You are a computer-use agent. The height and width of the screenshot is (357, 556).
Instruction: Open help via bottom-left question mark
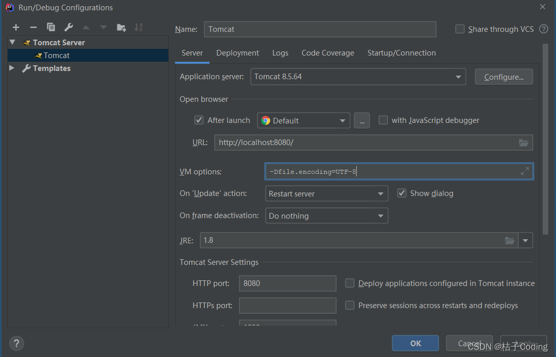point(16,343)
